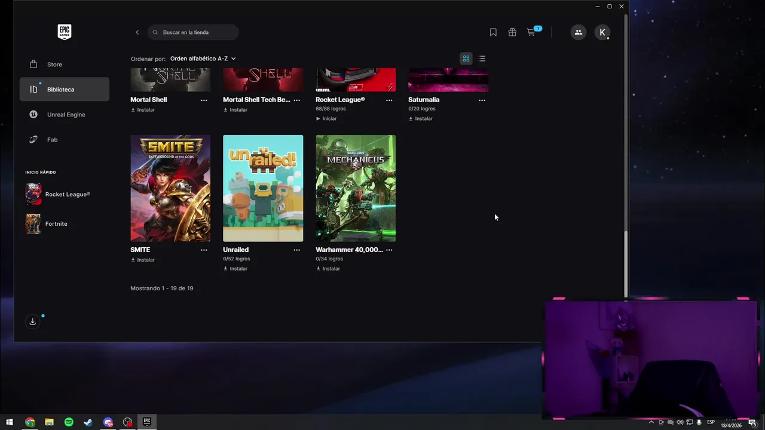Open Fab in the sidebar
Viewport: 765px width, 430px height.
coord(65,140)
